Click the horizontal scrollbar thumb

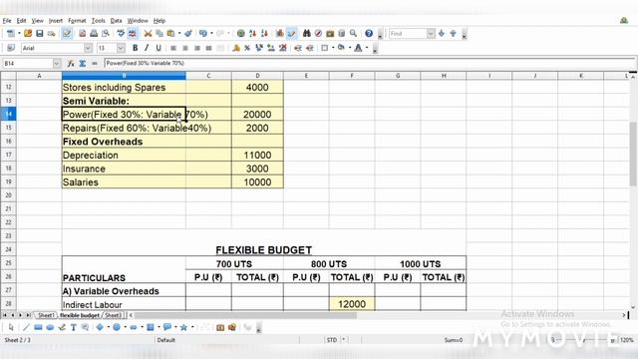tap(245, 315)
